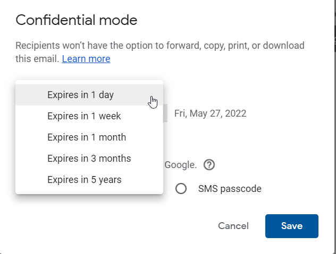The width and height of the screenshot is (336, 254).
Task: Click the Recipients won't have the option description
Action: tap(160, 52)
